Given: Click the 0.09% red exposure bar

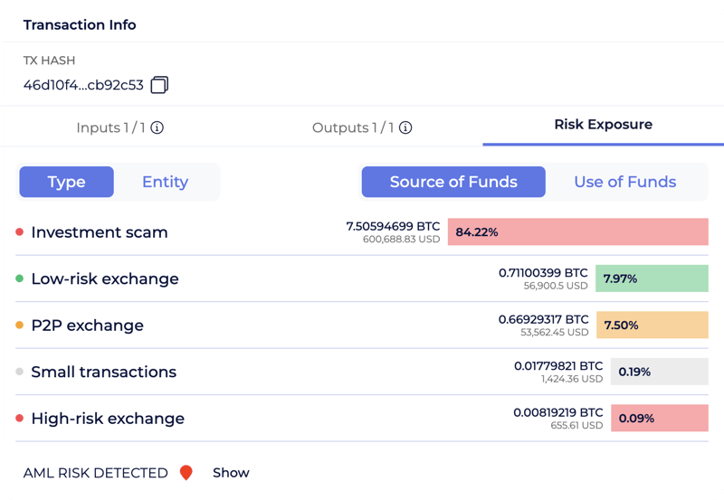Looking at the screenshot, I should point(660,419).
